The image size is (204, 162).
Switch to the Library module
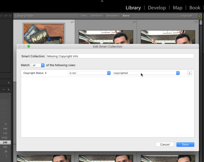click(133, 8)
